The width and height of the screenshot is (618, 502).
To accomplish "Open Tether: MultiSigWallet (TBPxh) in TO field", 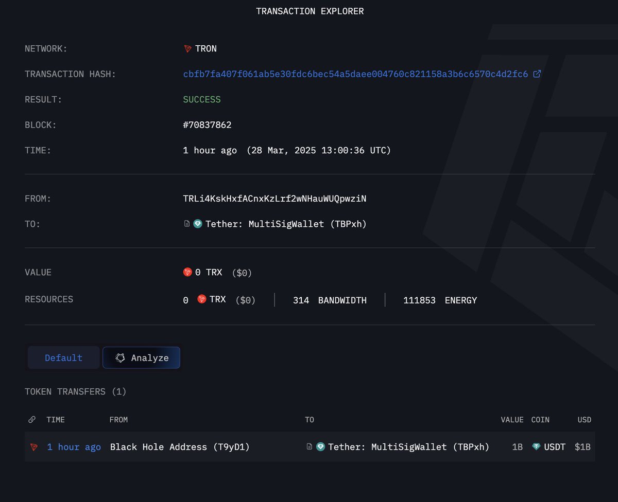I will [x=286, y=224].
